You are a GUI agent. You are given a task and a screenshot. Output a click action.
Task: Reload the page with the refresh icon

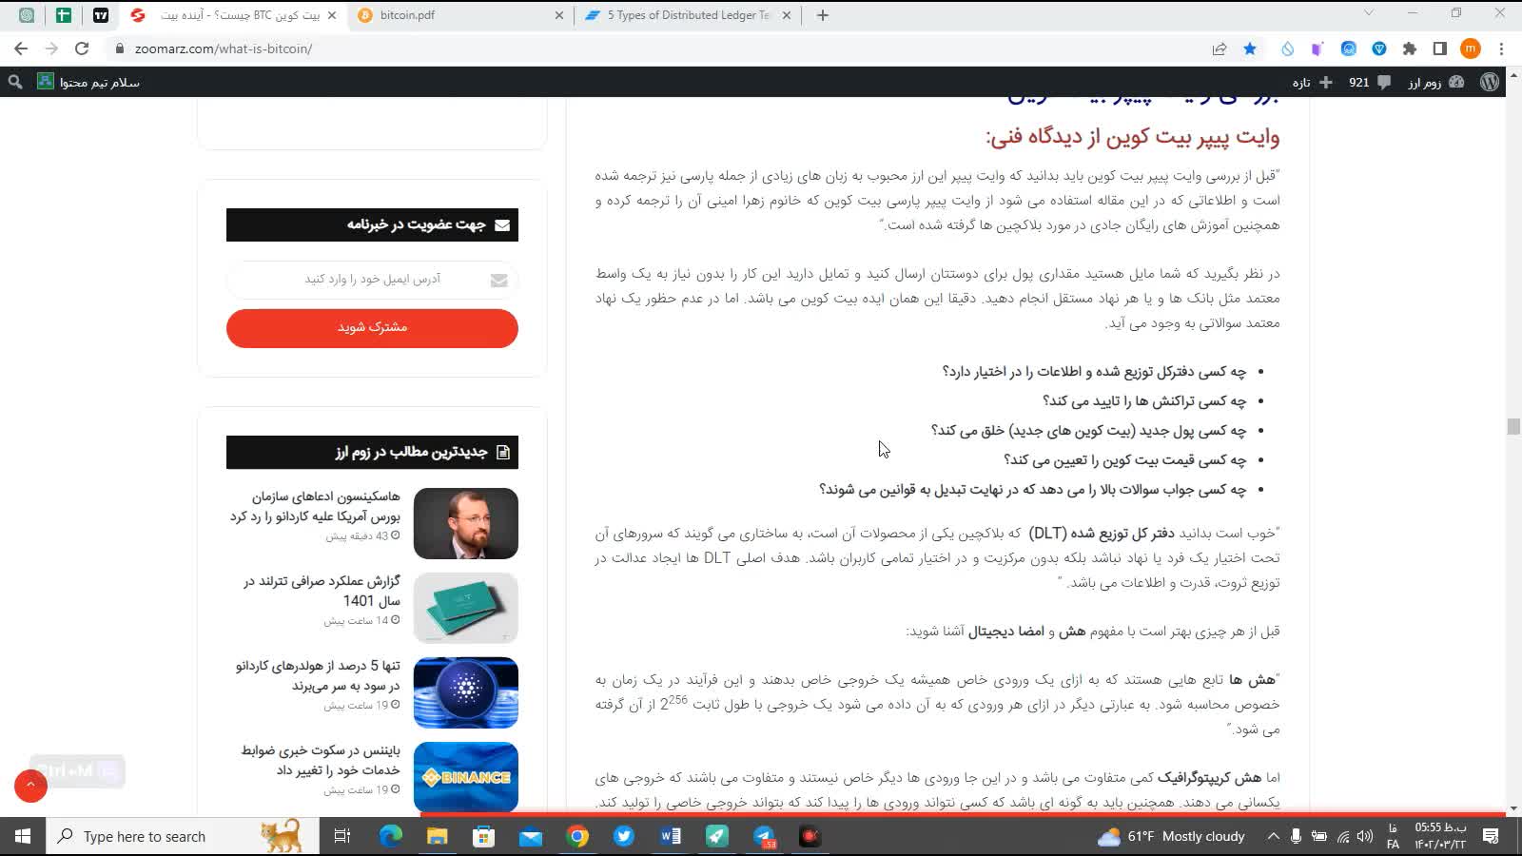82,49
